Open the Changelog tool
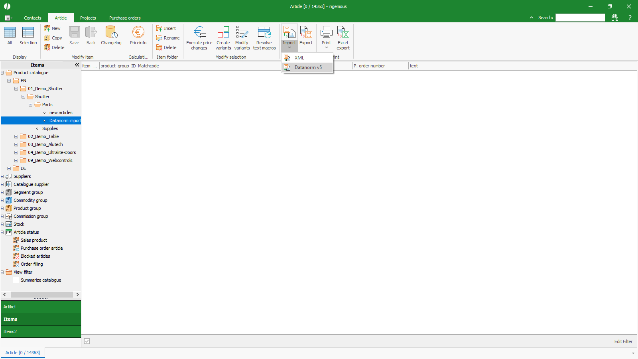Image resolution: width=638 pixels, height=359 pixels. pyautogui.click(x=111, y=33)
